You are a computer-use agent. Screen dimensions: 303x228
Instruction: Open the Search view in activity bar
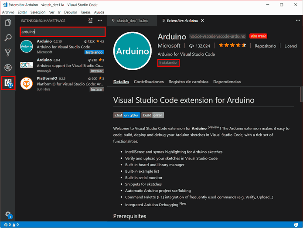click(x=8, y=38)
